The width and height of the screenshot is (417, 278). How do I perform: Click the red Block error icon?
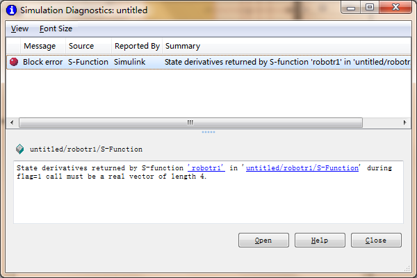pos(14,62)
